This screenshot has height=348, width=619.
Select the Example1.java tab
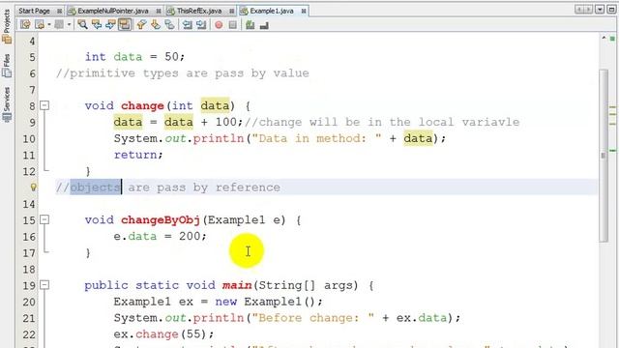point(272,11)
